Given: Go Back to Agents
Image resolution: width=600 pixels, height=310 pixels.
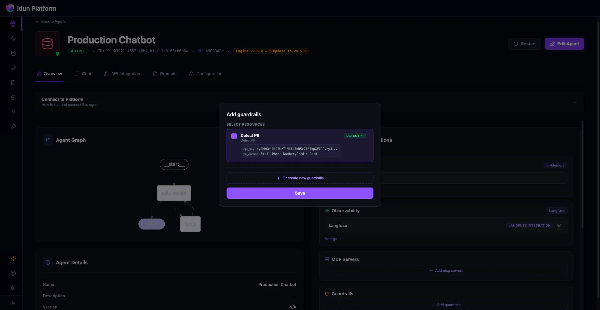Looking at the screenshot, I should (51, 22).
